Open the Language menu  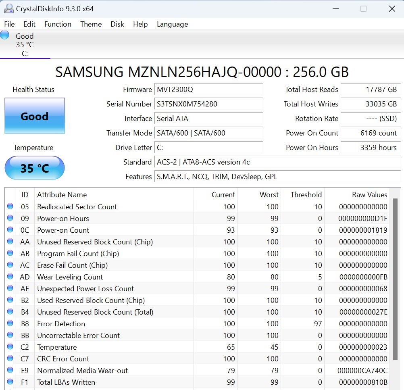(x=172, y=24)
